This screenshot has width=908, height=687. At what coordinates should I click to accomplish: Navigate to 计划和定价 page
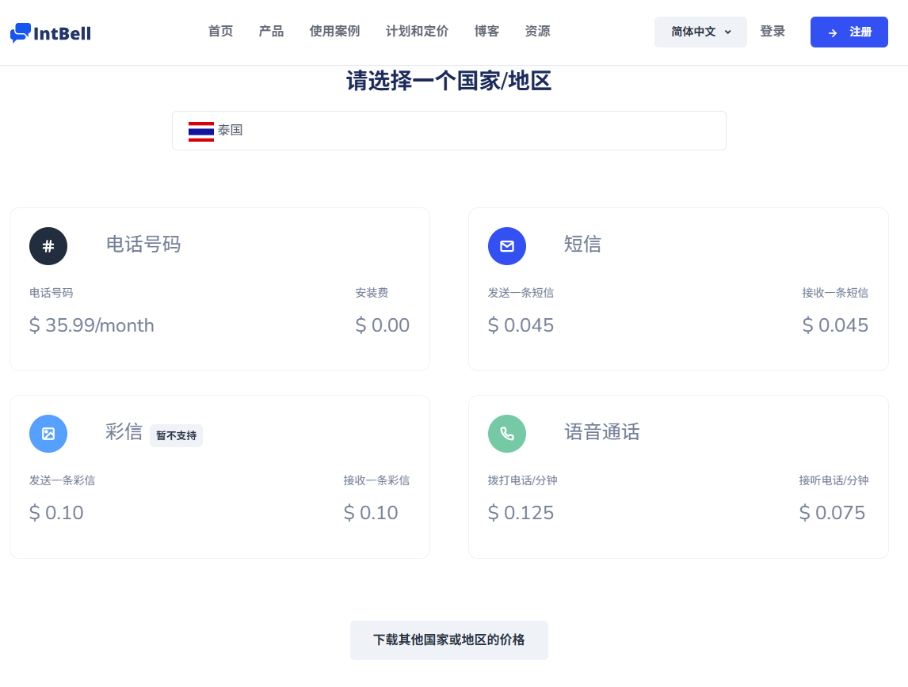click(417, 32)
